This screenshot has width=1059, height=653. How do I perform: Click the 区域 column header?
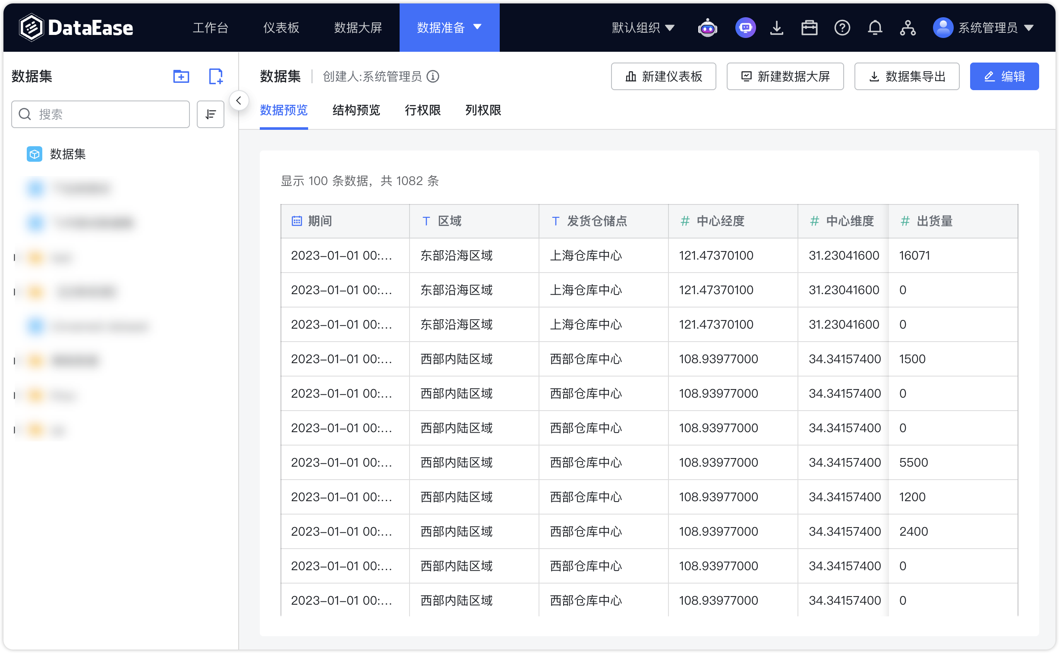[x=474, y=221]
